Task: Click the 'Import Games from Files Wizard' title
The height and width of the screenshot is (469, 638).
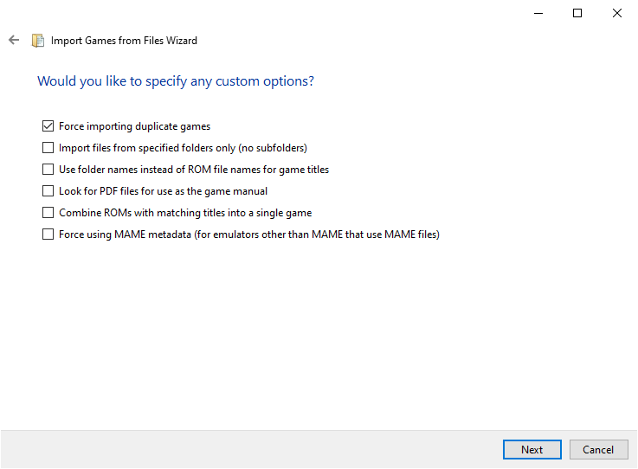Action: coord(124,41)
